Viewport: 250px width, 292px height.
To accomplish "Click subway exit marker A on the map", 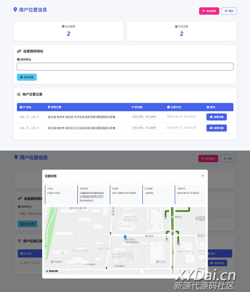I will click(178, 244).
